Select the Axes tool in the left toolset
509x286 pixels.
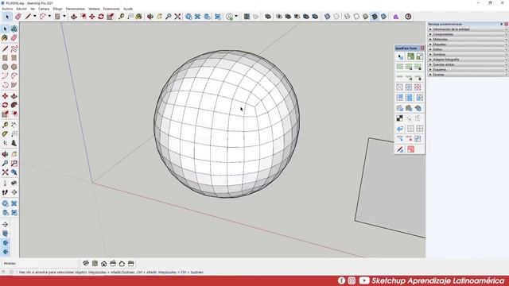coord(5,143)
